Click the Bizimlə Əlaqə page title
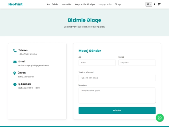This screenshot has width=169, height=127. (84, 20)
